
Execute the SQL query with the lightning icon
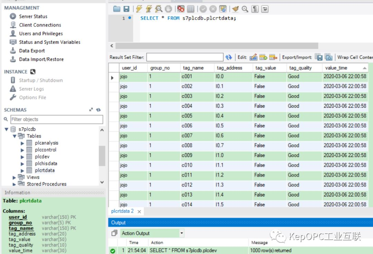pos(138,9)
